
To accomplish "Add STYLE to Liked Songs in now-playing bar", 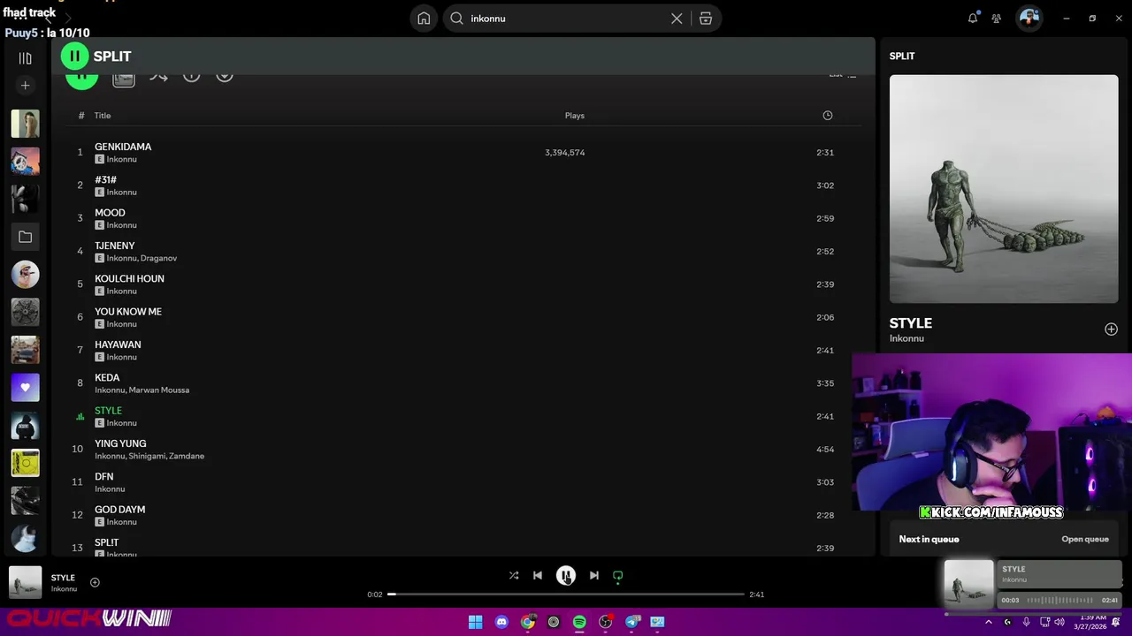I will coord(95,582).
